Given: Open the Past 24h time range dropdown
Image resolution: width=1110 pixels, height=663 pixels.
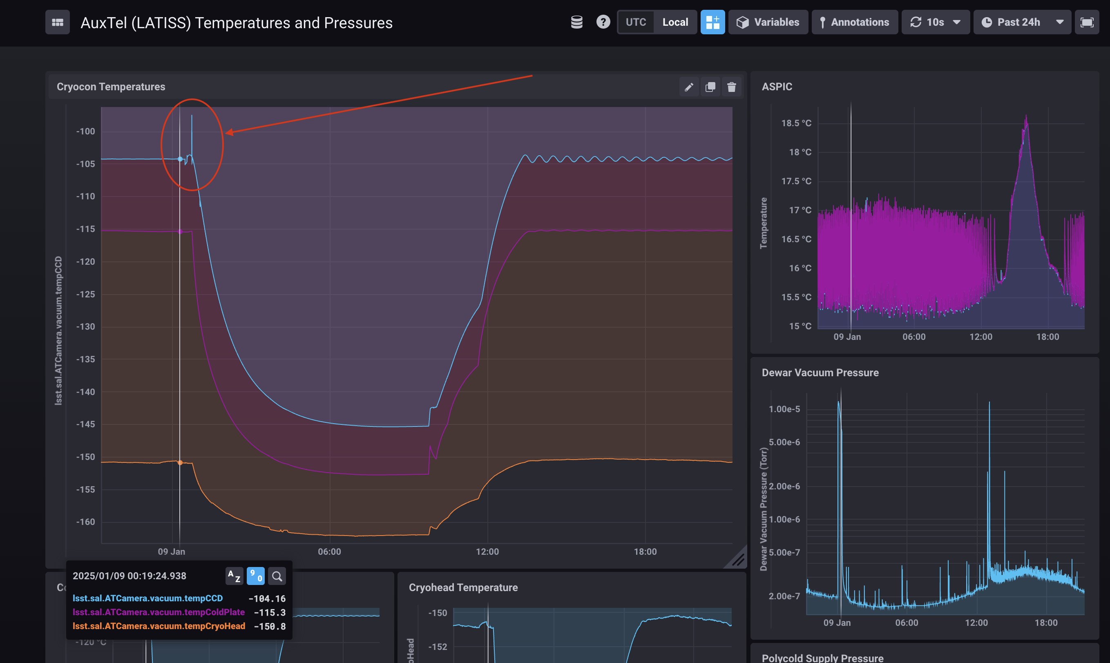Looking at the screenshot, I should pyautogui.click(x=1022, y=22).
